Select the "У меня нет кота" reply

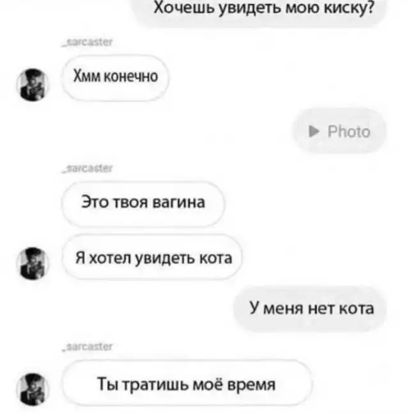coord(310,309)
